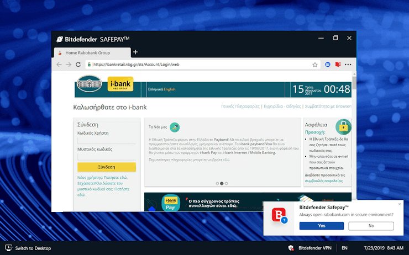Click the taskbar date and time
The width and height of the screenshot is (409, 255).
coord(384,248)
